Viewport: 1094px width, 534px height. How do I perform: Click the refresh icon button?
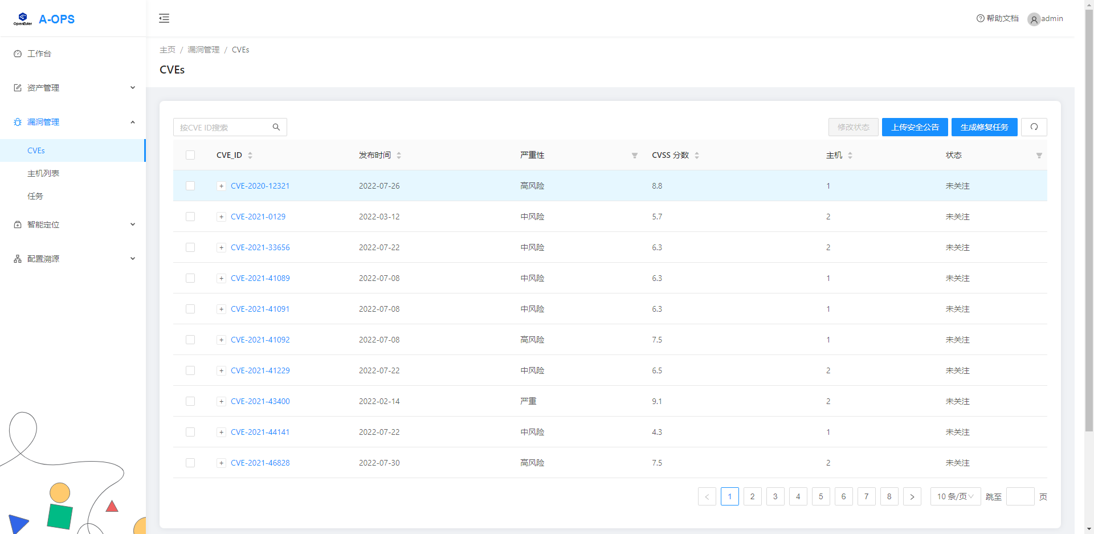click(1034, 127)
